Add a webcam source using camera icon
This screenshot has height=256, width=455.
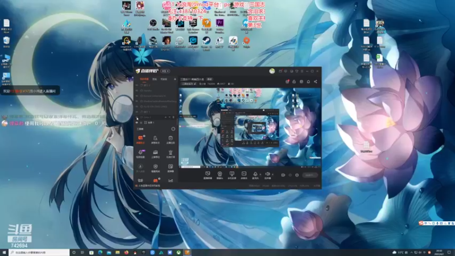pos(220,174)
